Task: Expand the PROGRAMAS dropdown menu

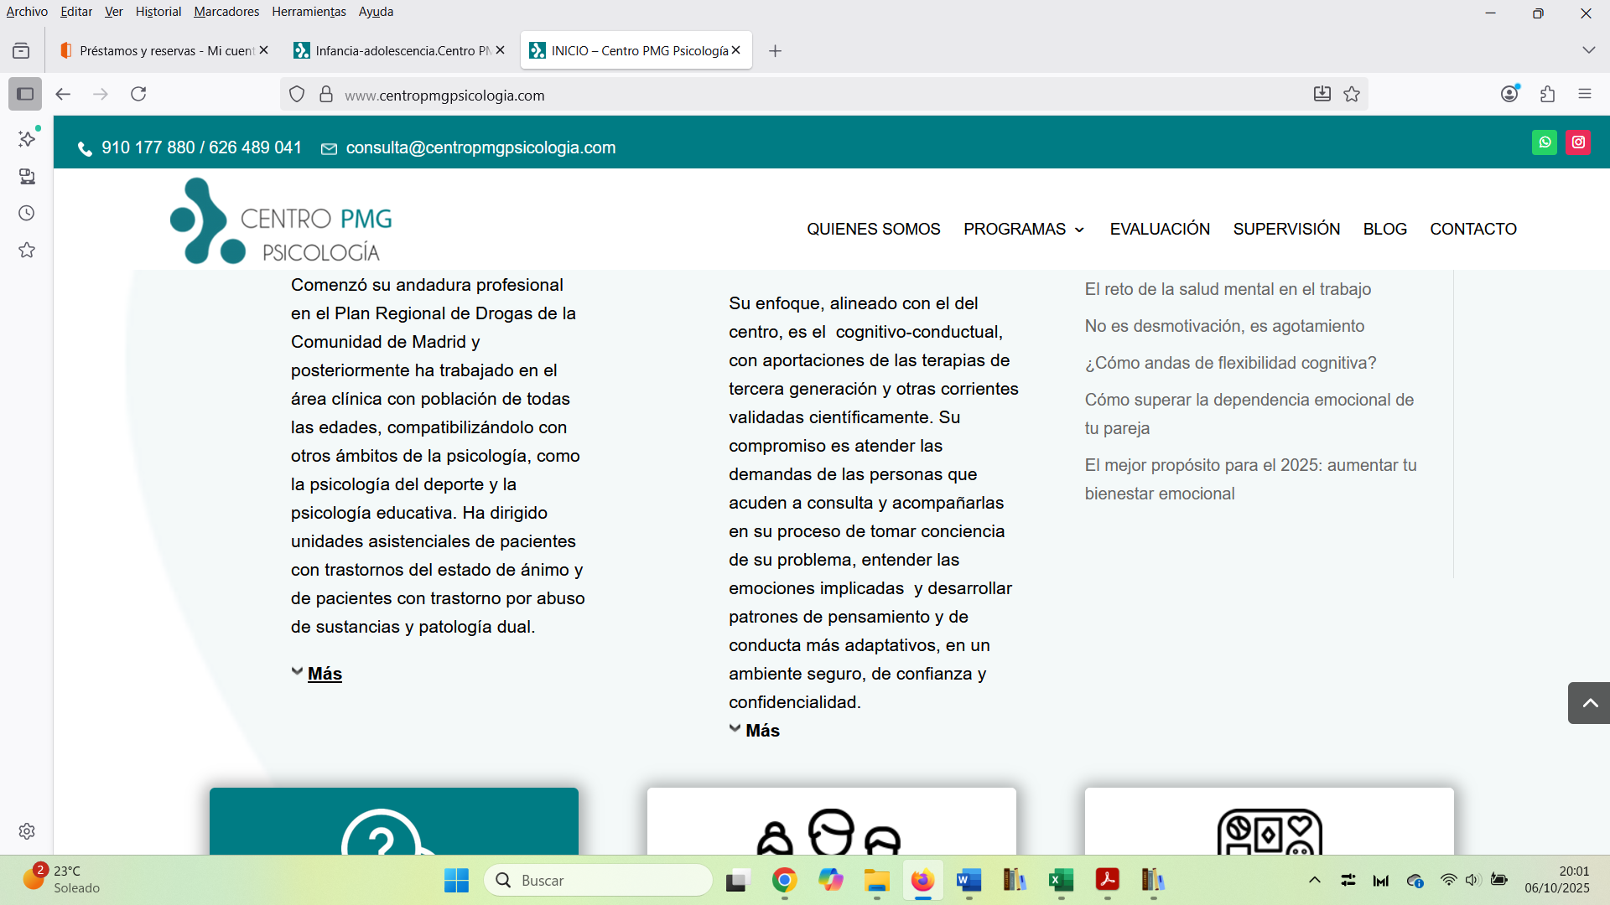Action: tap(1023, 230)
